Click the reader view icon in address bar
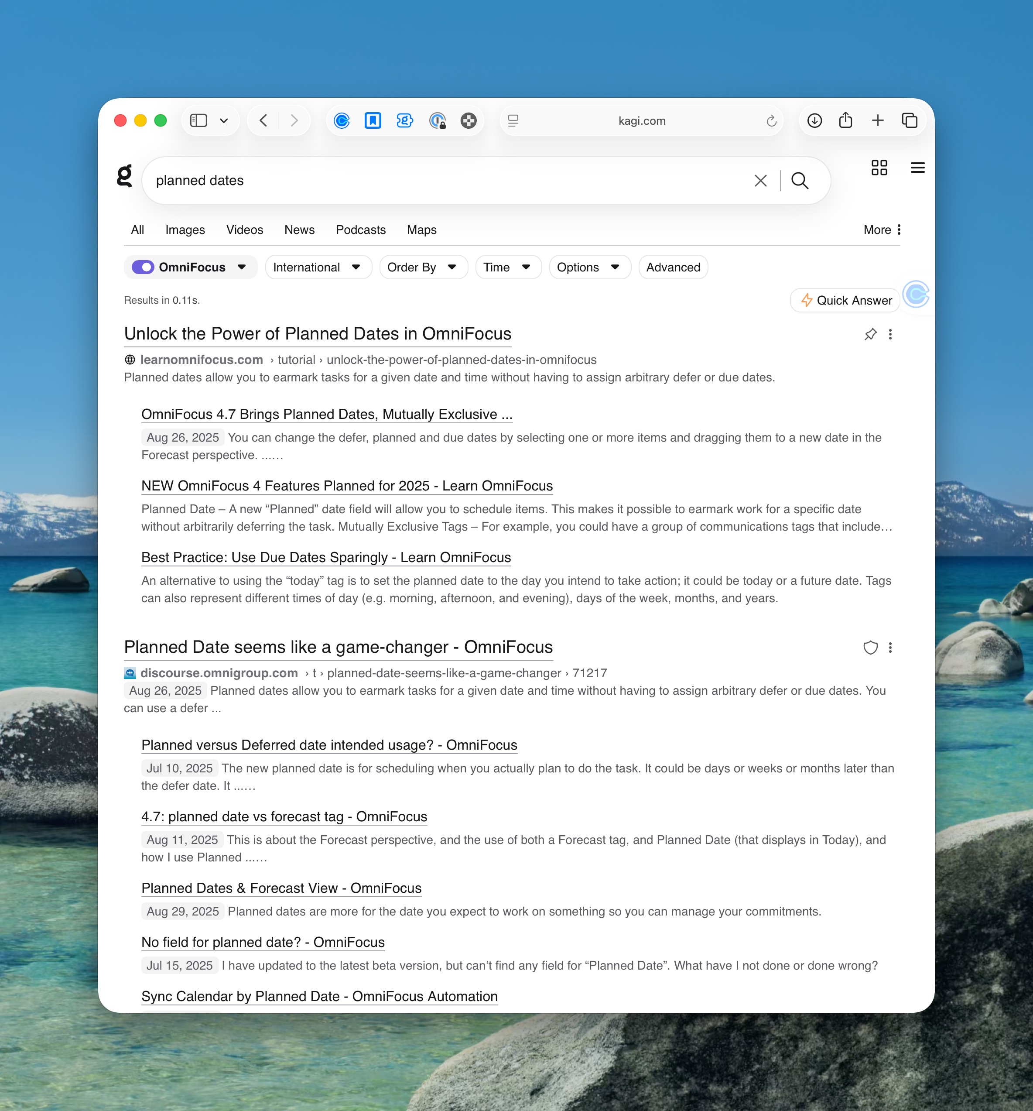 point(513,120)
